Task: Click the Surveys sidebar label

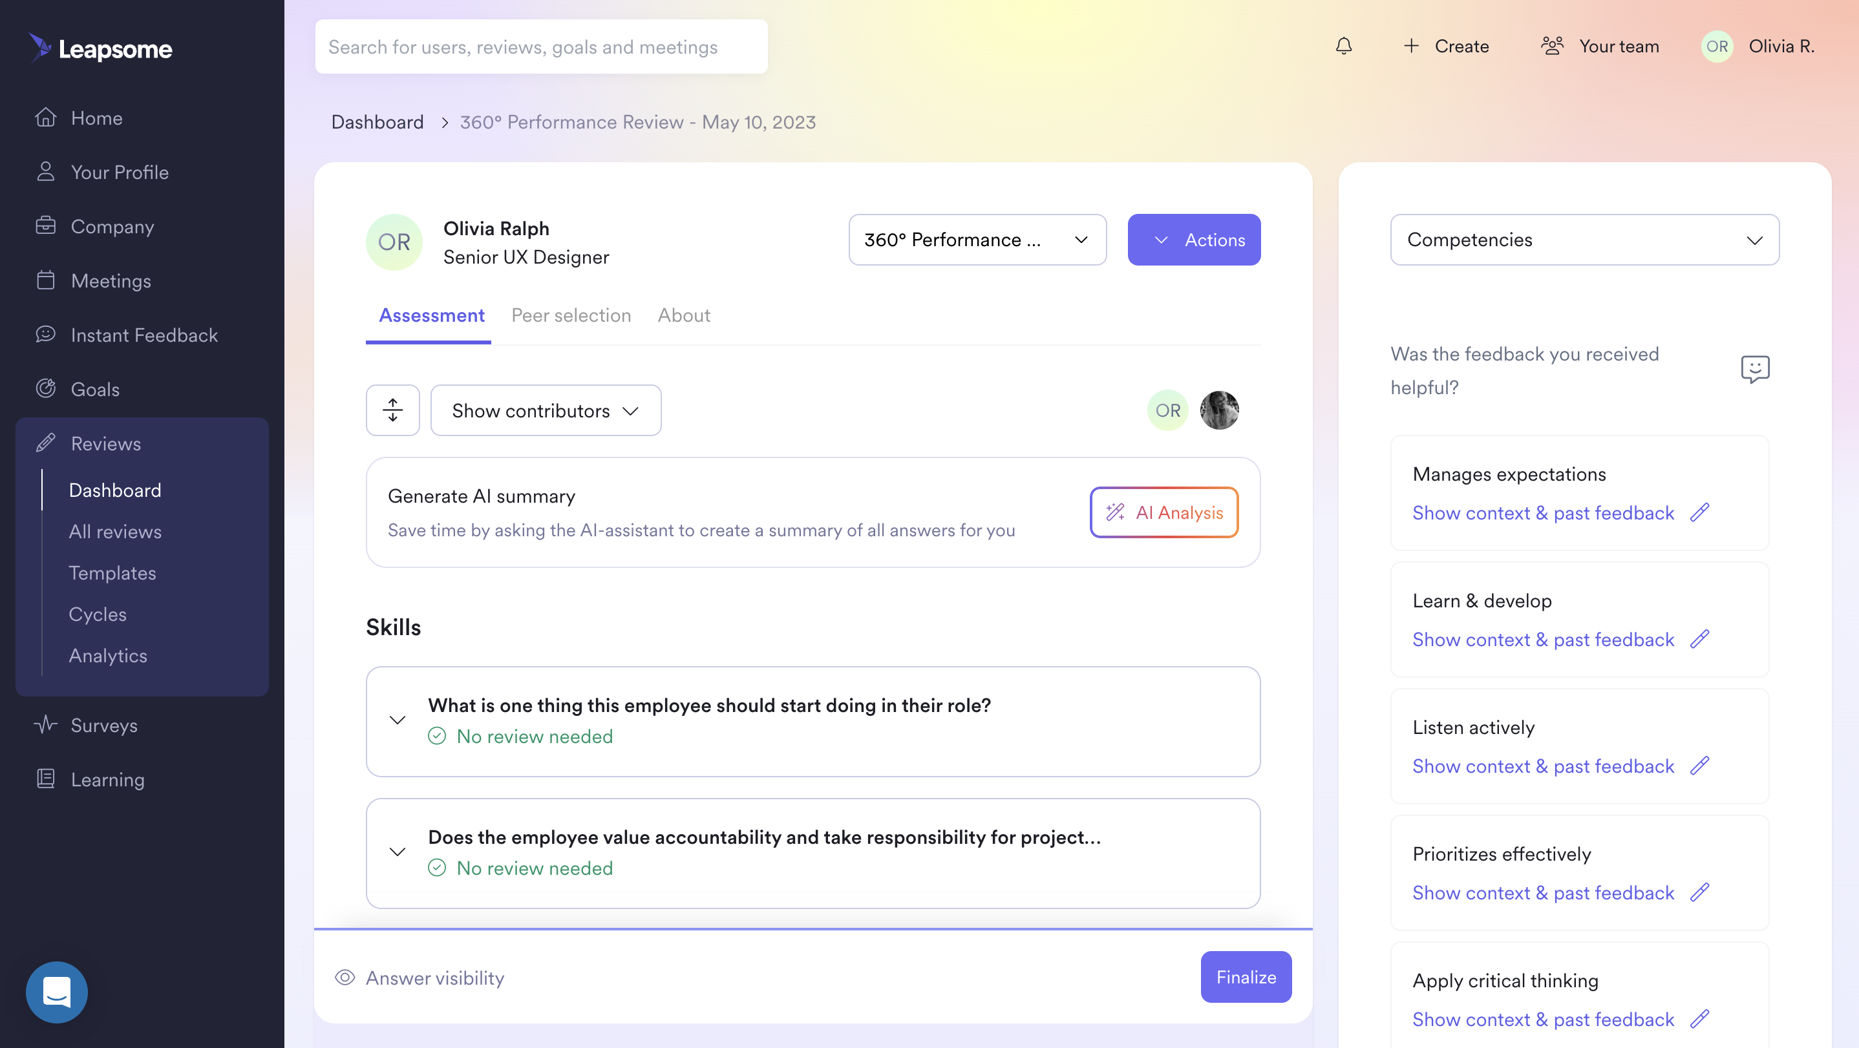Action: [104, 725]
